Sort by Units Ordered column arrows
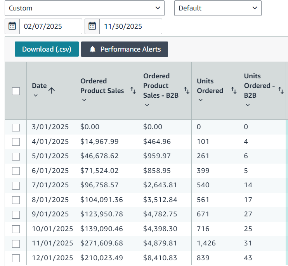 [234, 90]
